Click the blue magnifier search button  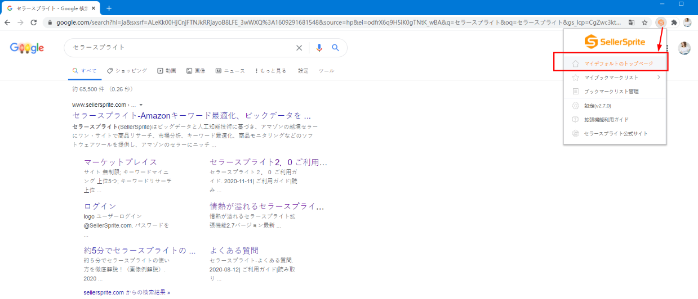point(335,48)
